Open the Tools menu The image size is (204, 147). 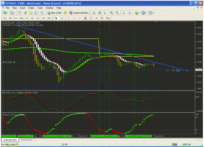40,8
